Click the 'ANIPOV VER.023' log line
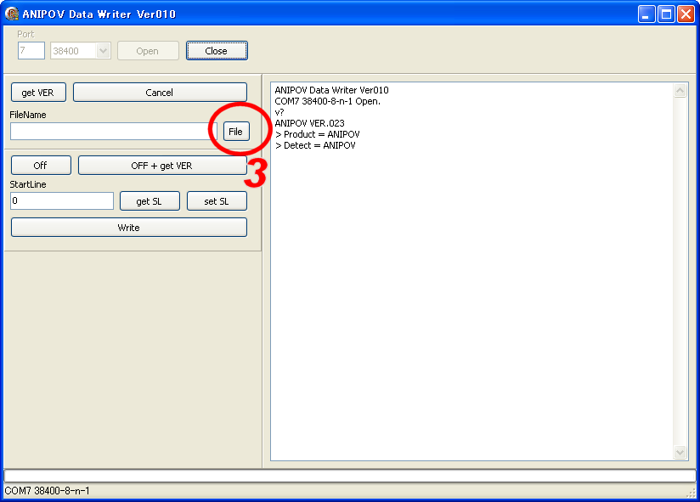Screen dimensions: 700x502 tap(309, 123)
